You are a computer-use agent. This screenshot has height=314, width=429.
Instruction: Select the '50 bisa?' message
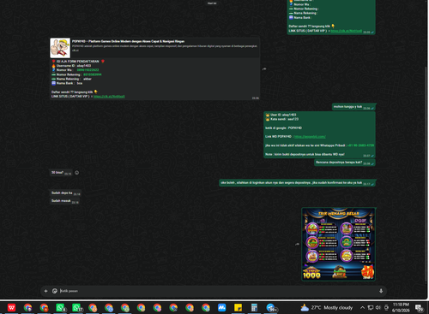click(x=61, y=173)
